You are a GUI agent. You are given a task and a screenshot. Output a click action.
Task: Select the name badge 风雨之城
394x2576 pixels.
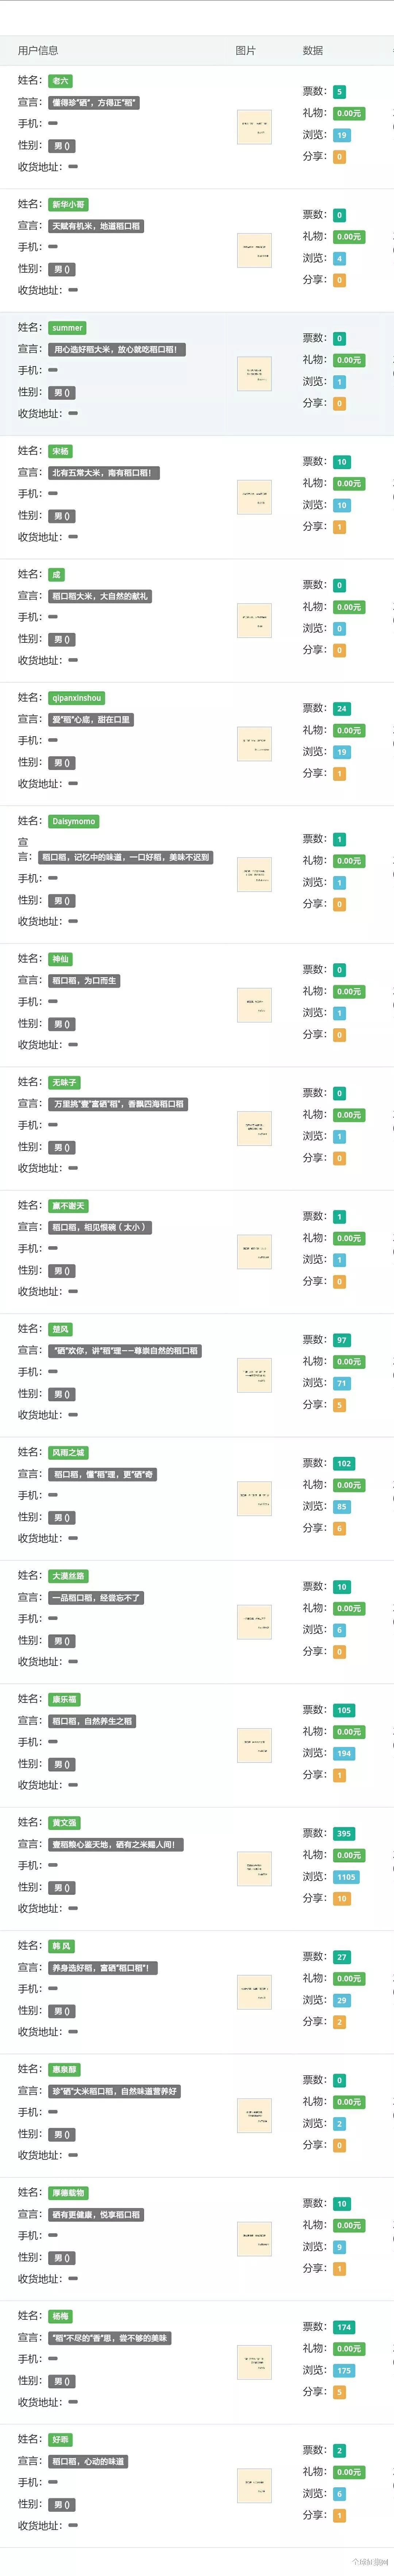68,1452
